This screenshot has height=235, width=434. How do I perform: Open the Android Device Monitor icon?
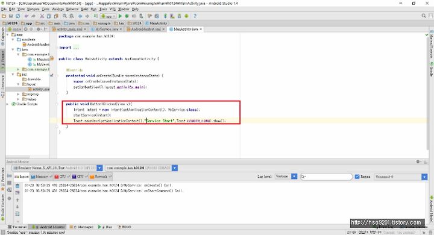(x=186, y=16)
